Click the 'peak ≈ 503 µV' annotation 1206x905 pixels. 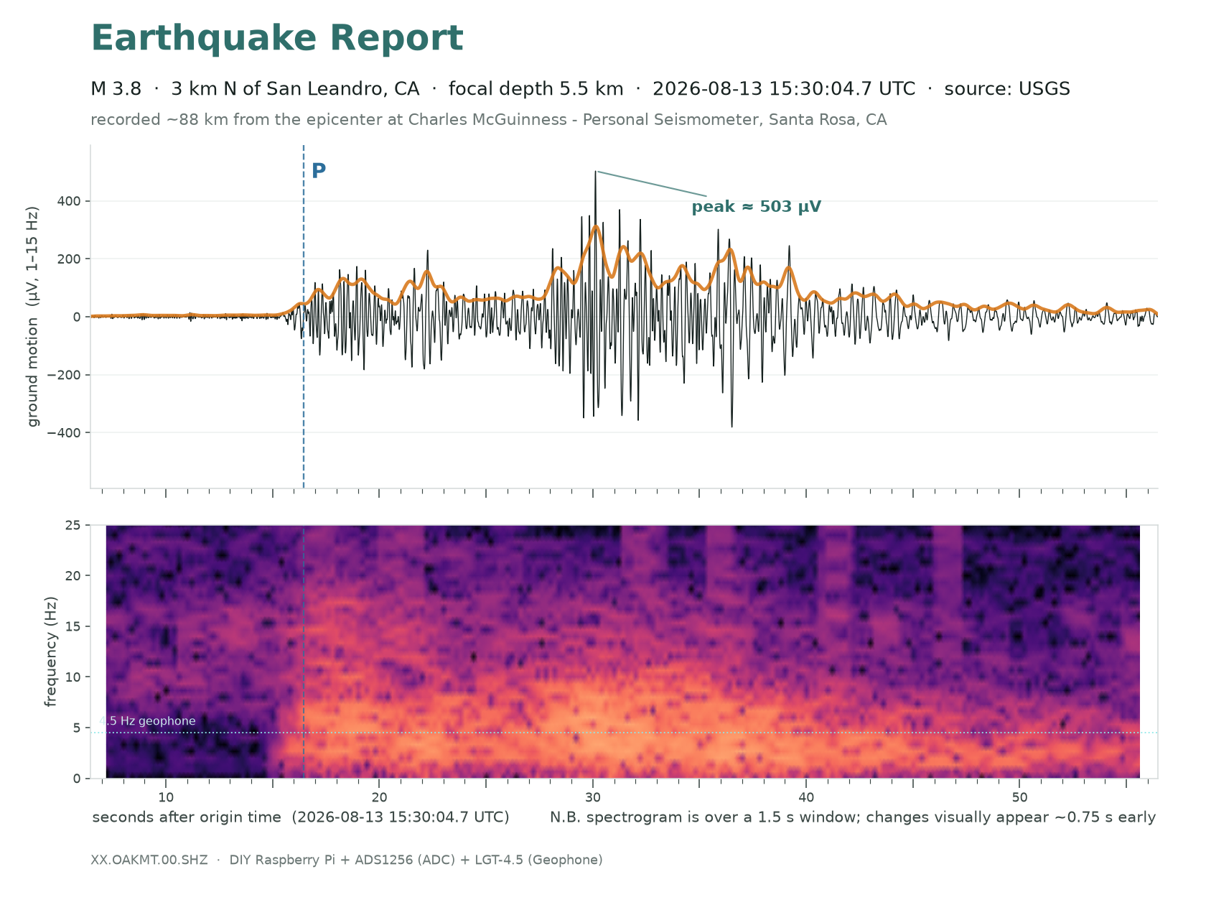757,207
